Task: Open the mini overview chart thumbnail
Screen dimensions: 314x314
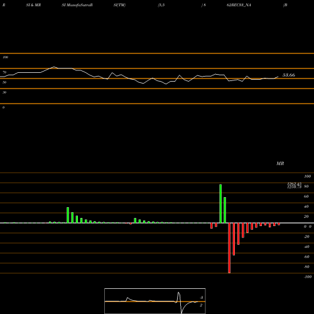Action: pyautogui.click(x=155, y=301)
